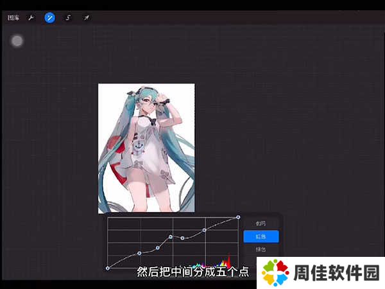
Task: Tap the highlighted Adjustments magic wand icon
Action: pos(49,18)
